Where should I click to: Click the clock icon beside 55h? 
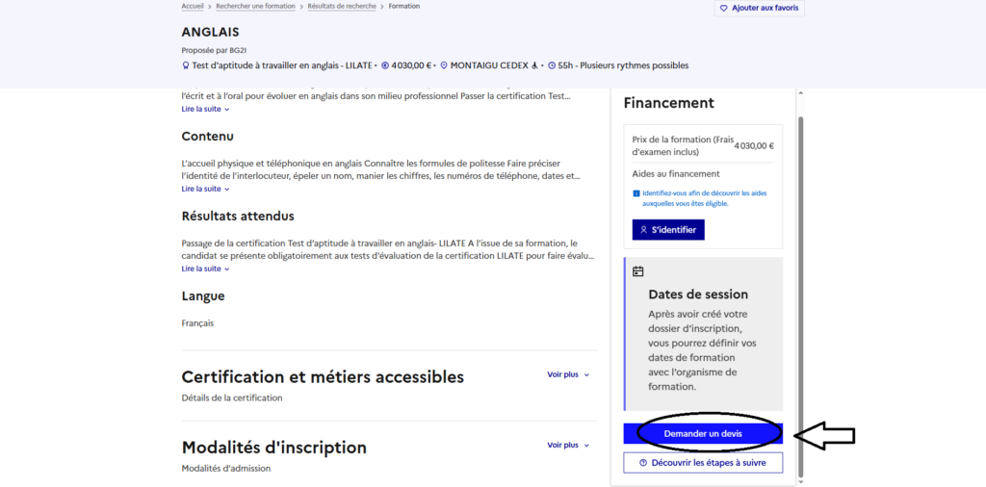coord(552,66)
